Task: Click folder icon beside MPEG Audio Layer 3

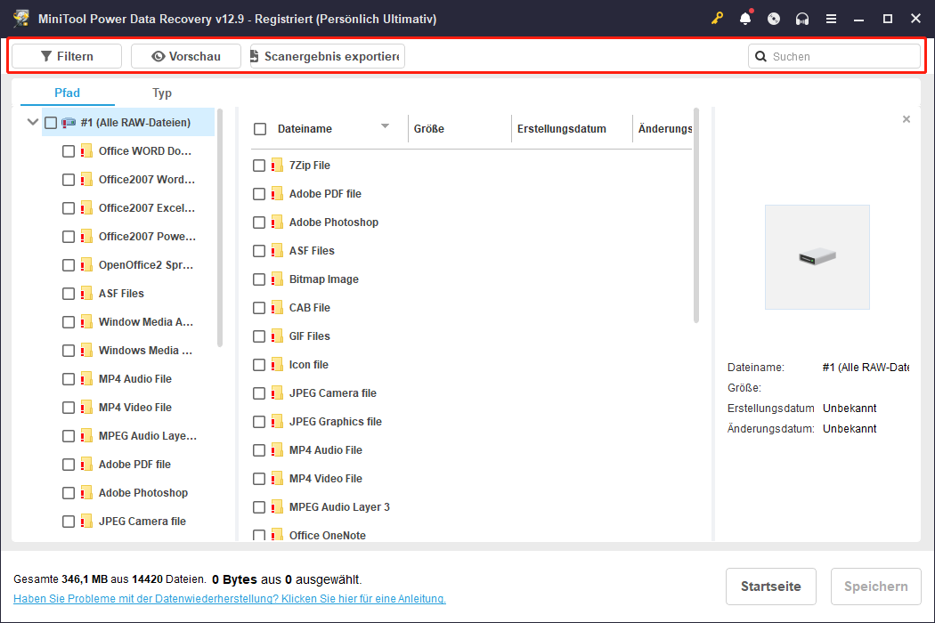Action: [277, 506]
